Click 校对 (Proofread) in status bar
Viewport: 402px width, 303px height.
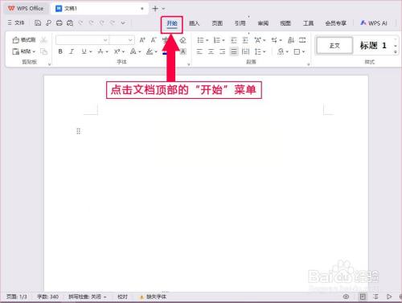tap(122, 297)
